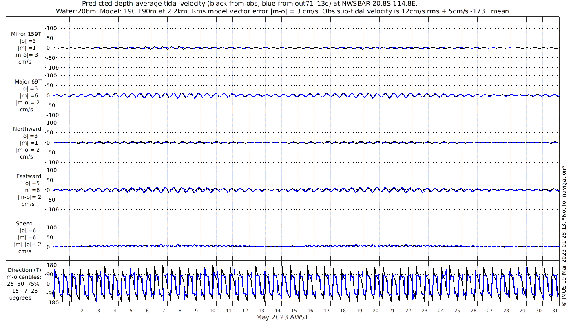
Task: Select '|o| =6' under Speed
Action: pos(28,231)
